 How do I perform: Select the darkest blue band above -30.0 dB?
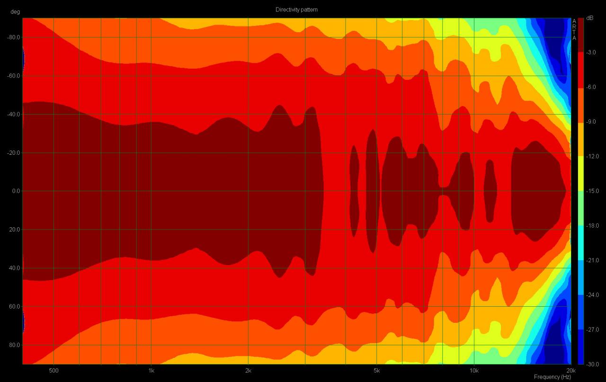[581, 347]
